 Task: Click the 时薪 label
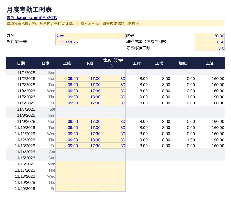pyautogui.click(x=130, y=35)
